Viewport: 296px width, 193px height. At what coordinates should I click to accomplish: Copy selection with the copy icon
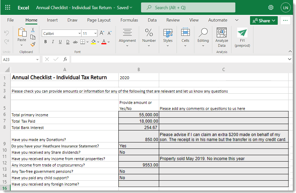coord(33,37)
